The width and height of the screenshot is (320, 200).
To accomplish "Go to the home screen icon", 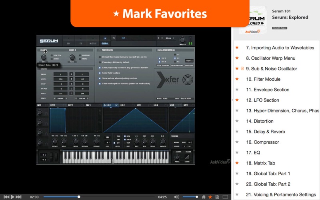I will coord(204,197).
